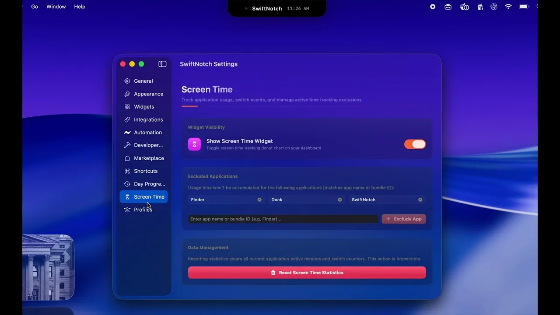Click the Day Progress clock icon

click(127, 184)
